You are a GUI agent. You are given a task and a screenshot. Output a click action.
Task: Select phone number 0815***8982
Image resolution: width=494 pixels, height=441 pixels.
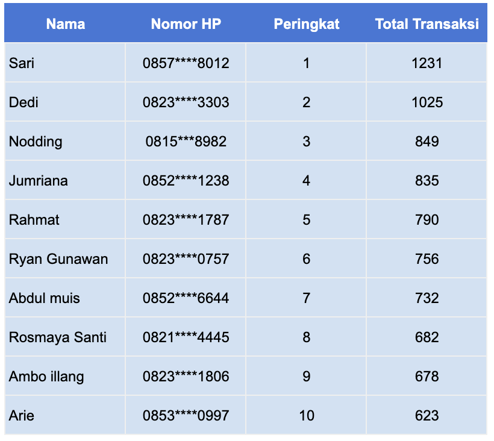[x=186, y=142]
